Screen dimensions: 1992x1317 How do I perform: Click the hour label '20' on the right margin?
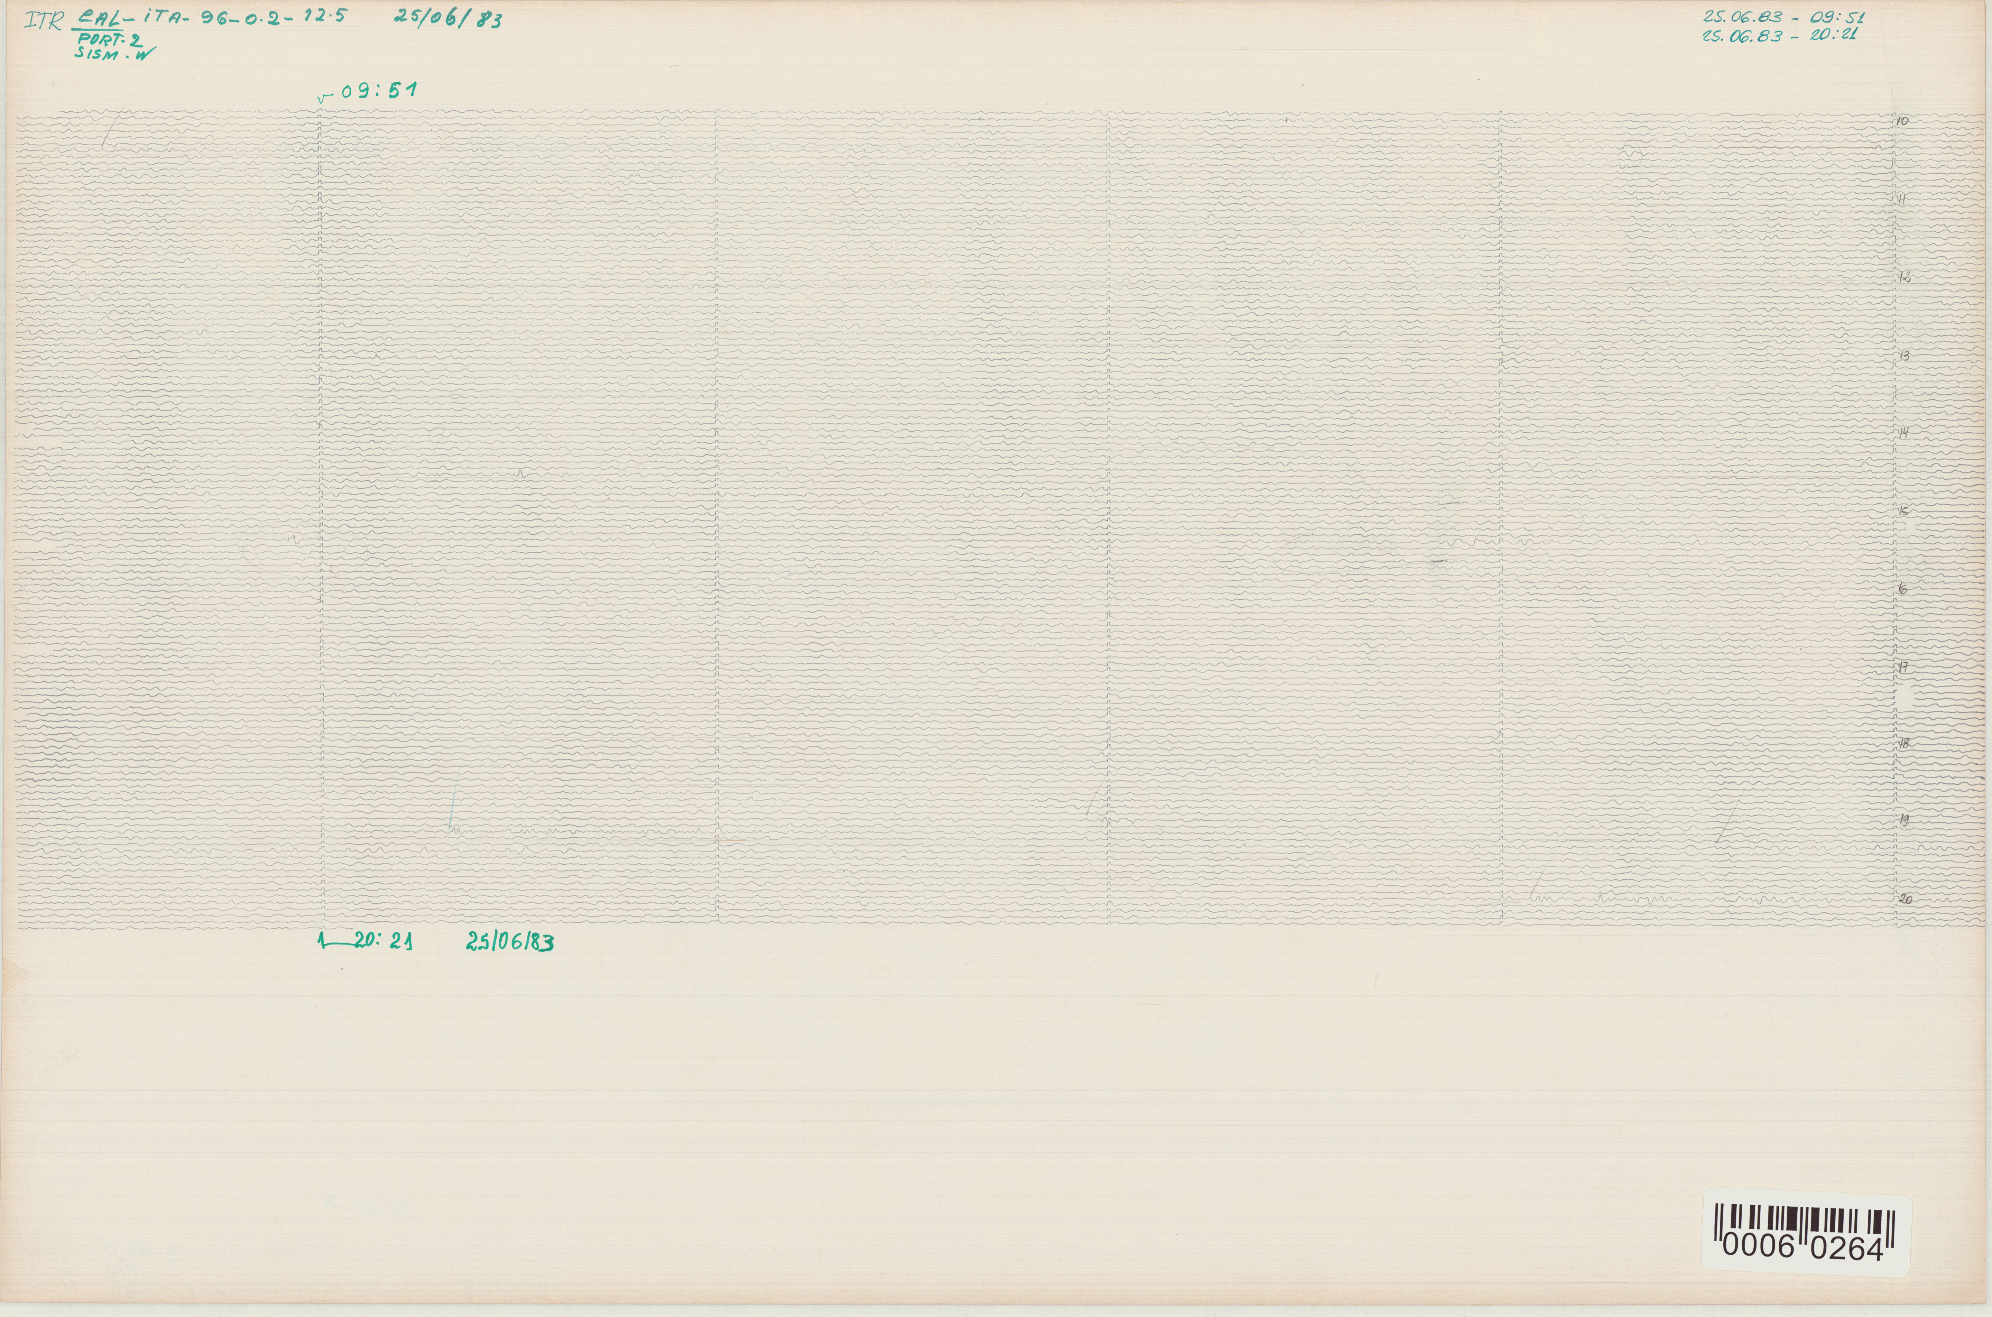1906,899
